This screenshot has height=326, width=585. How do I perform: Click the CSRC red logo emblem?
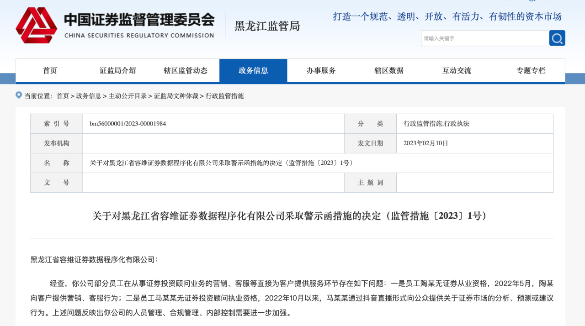[x=37, y=25]
